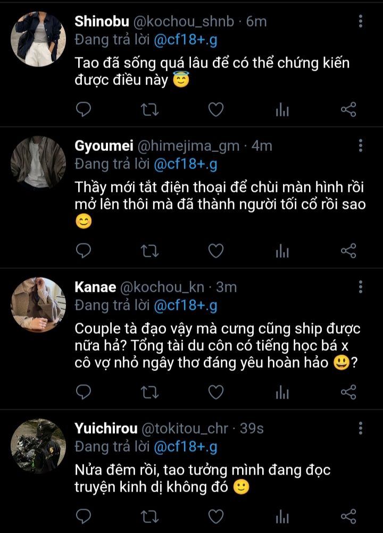
Task: Share Gyoumei's tweet
Action: tap(348, 251)
